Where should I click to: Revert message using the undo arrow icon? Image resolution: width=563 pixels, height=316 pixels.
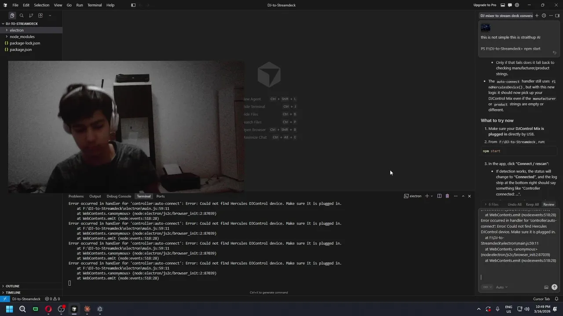click(x=554, y=53)
